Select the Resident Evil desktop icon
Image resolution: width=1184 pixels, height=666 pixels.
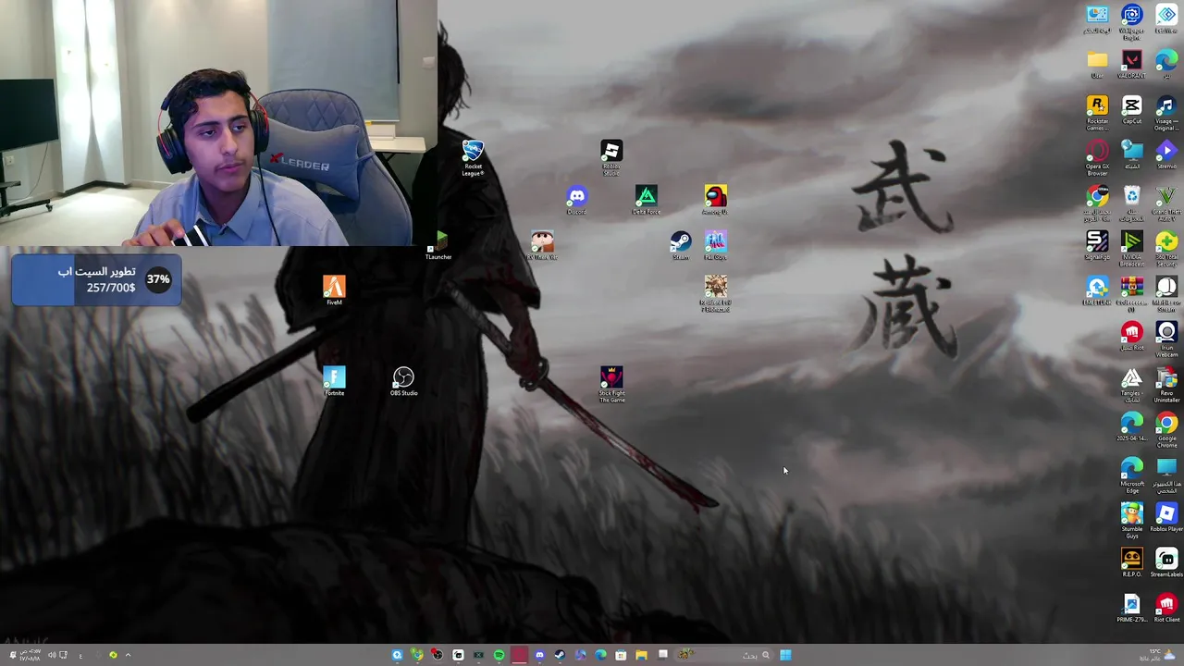pos(715,293)
